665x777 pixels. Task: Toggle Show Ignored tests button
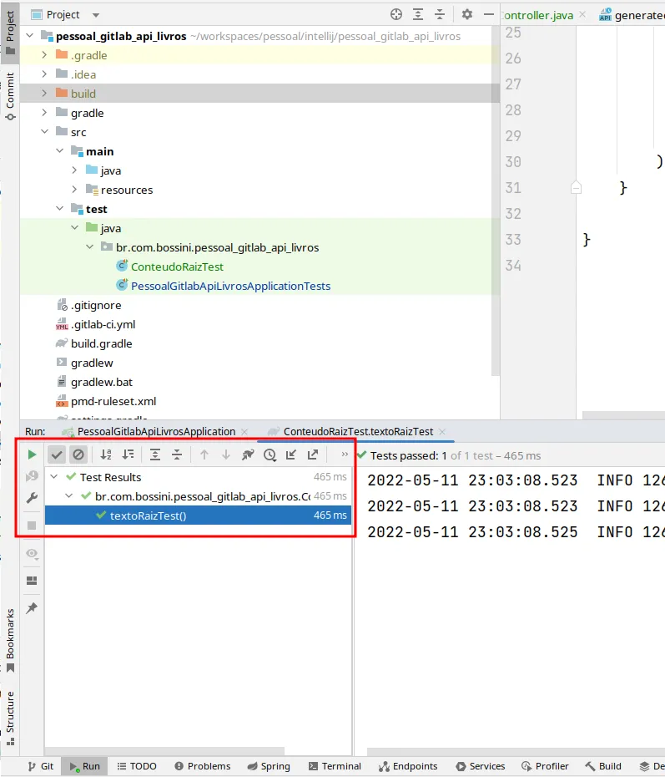coord(78,455)
